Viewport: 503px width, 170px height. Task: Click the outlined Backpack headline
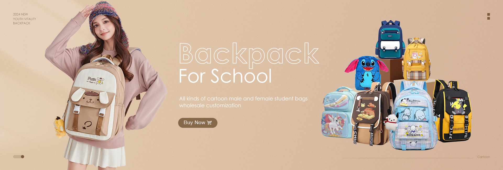[x=249, y=54]
